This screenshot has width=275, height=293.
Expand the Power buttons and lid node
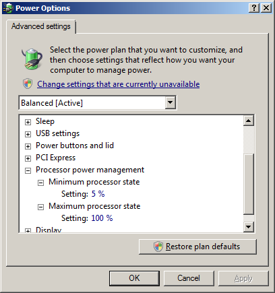[28, 146]
